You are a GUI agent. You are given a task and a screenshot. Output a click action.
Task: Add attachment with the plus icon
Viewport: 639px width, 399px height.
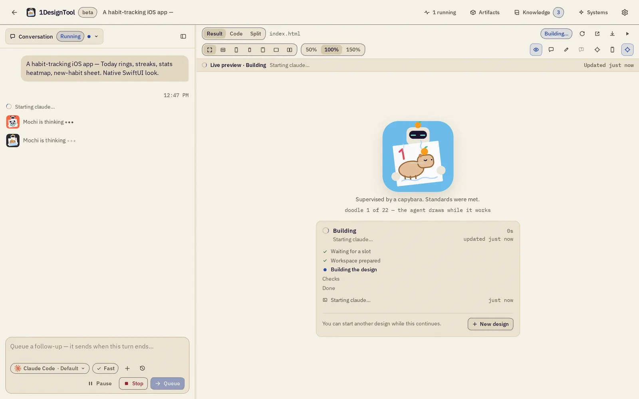coord(127,368)
